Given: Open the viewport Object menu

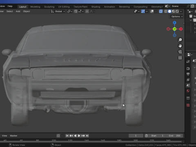Looking at the screenshot, I should [x=27, y=11].
